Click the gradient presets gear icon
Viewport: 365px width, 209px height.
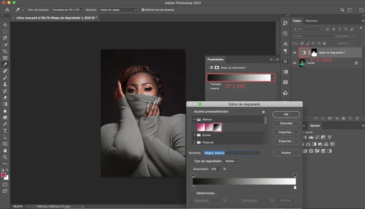tap(263, 112)
